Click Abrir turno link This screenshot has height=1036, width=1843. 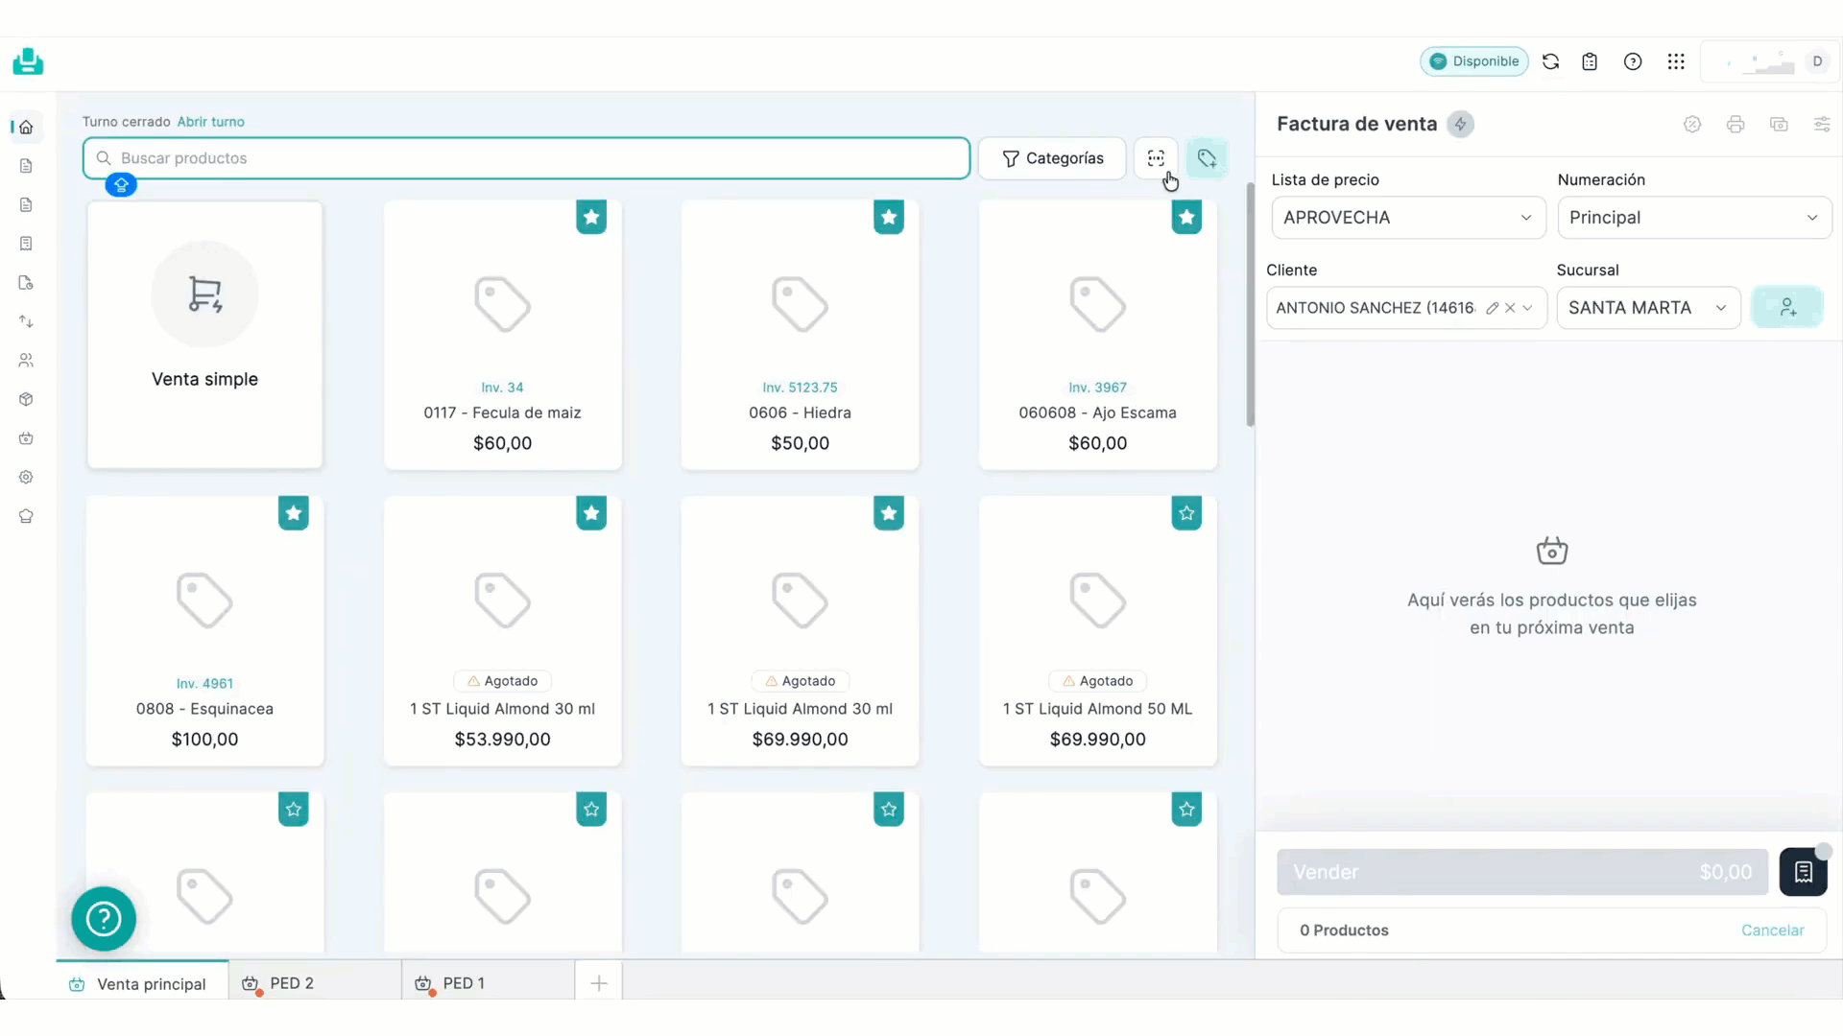(x=210, y=122)
